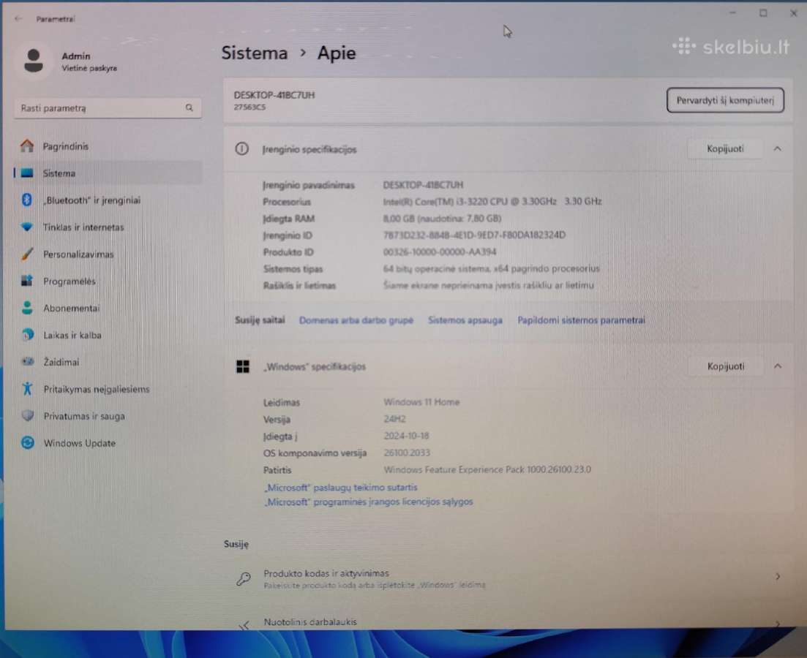
Task: Click the Produkto ID value 00326-10000-00000-AA394
Action: 440,252
